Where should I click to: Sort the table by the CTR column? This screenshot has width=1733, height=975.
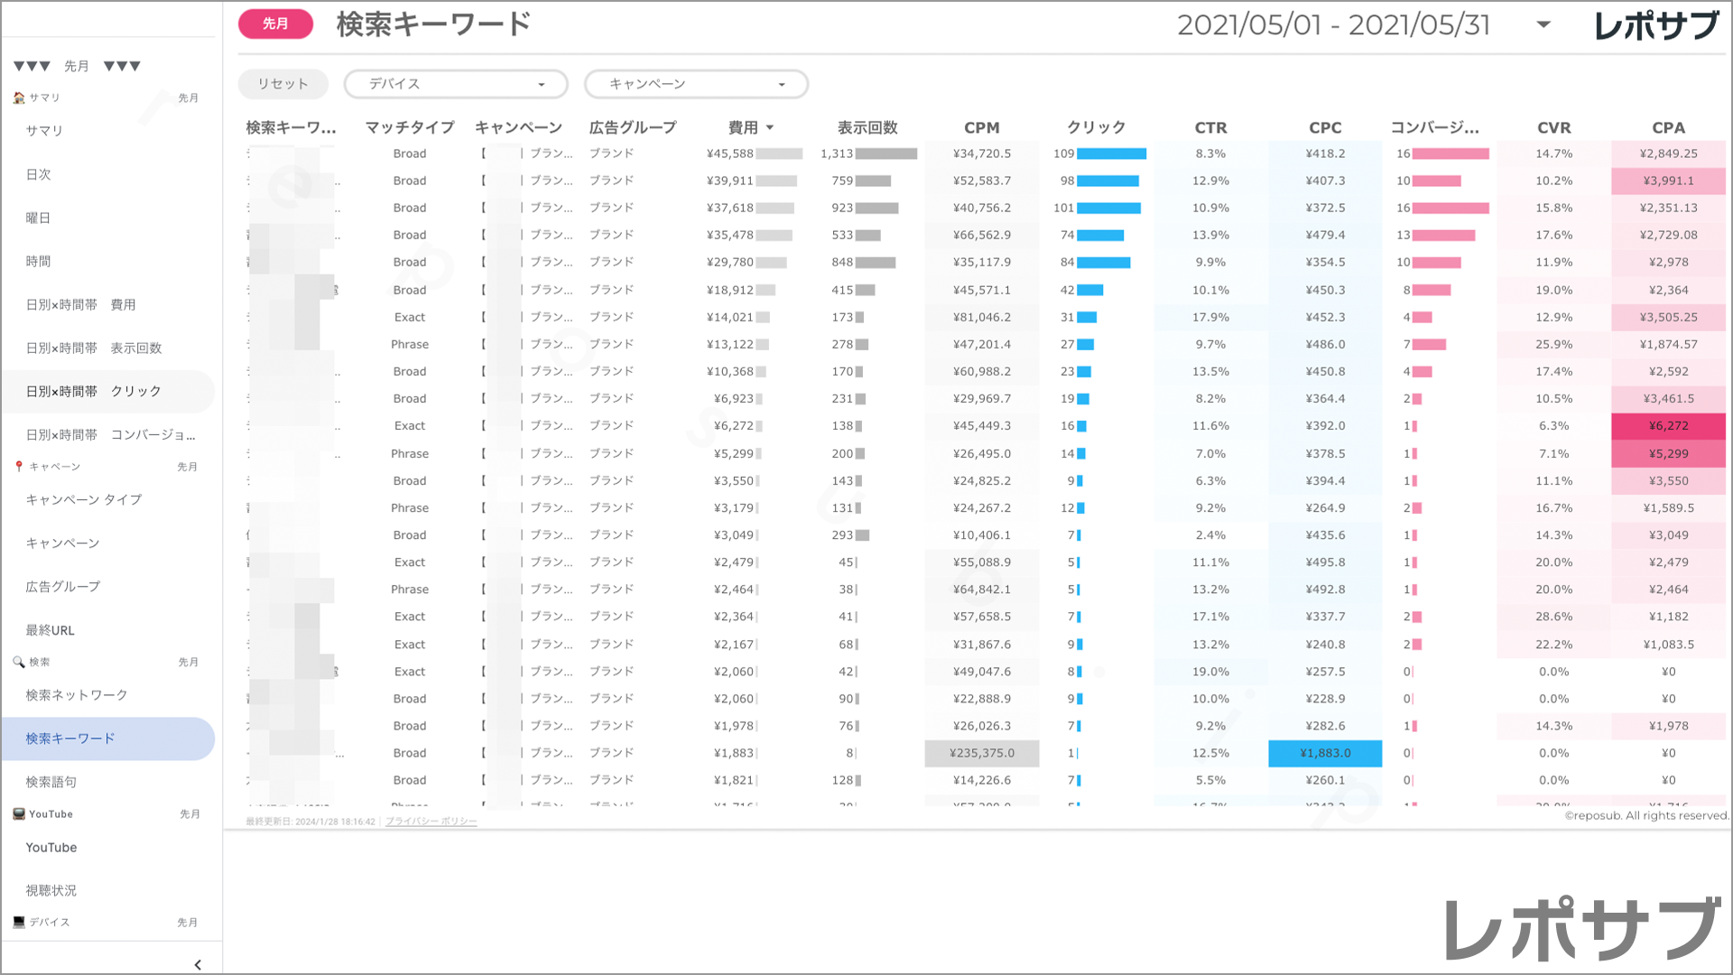[x=1210, y=127]
